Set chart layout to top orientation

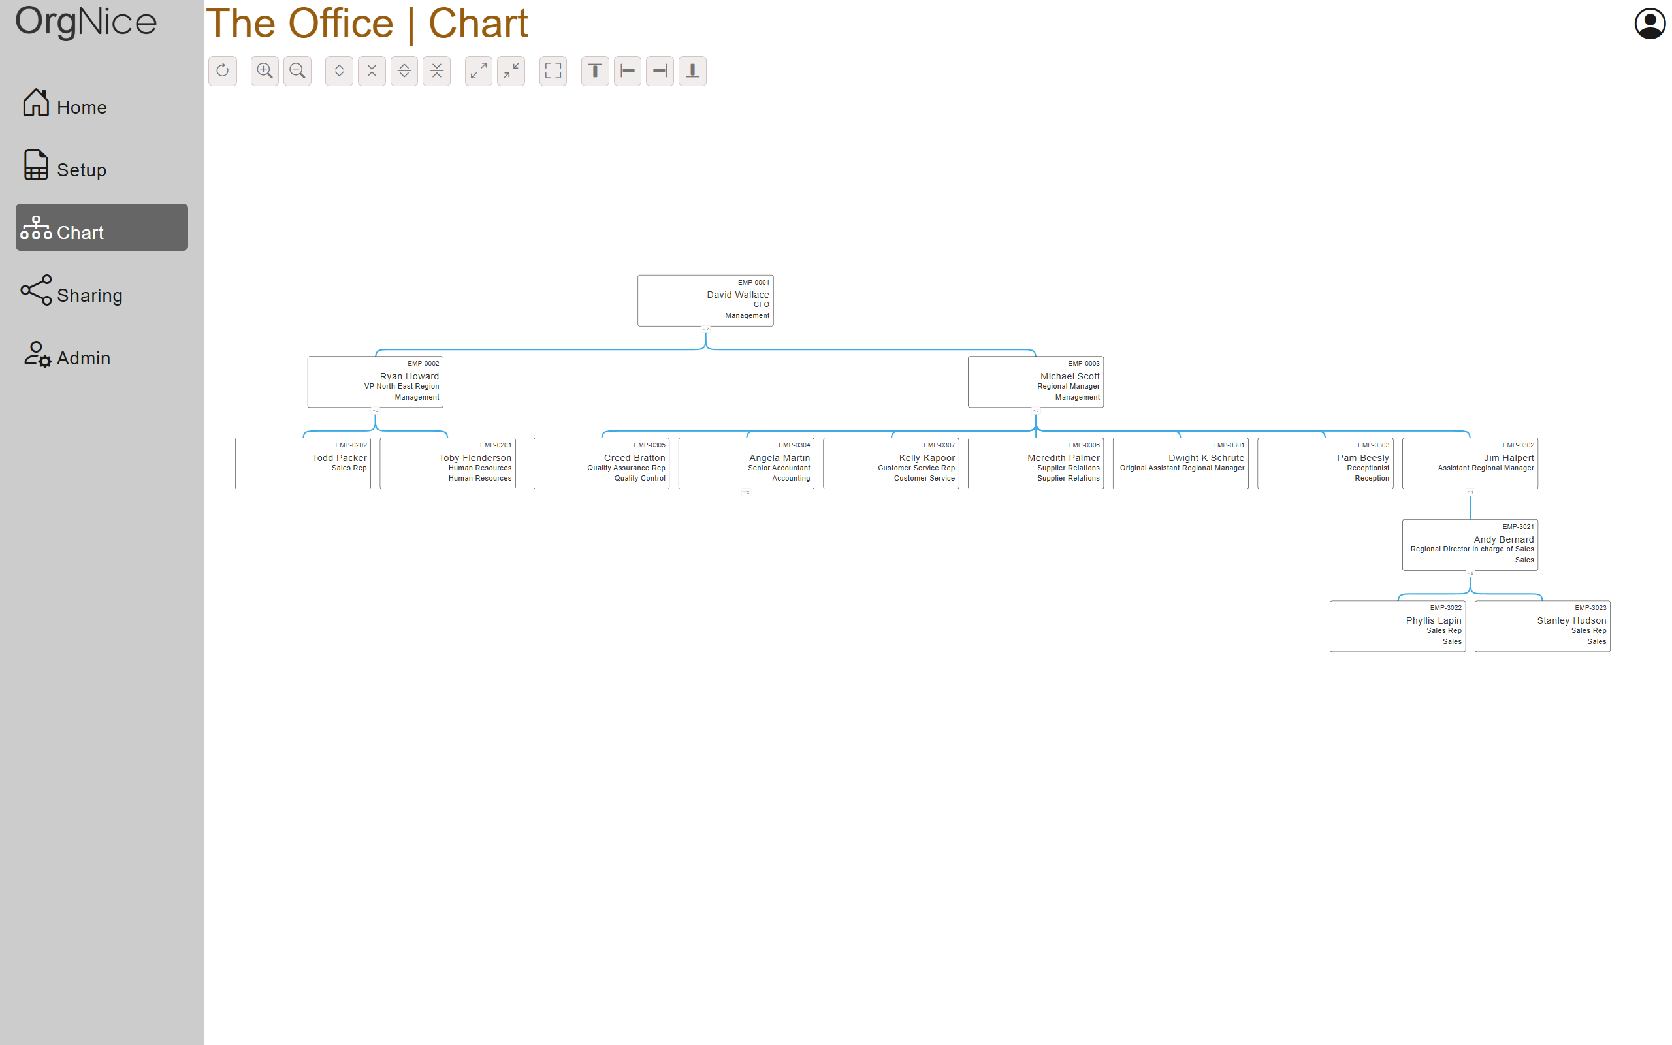[595, 71]
